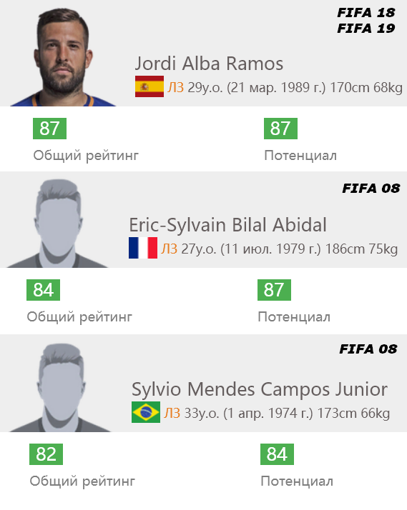Click Abidal's orange ЛЗ position label
407x510 pixels.
point(170,249)
